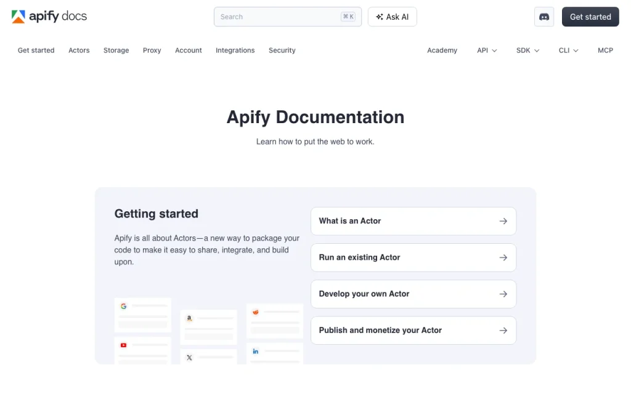The image size is (631, 394).
Task: Open the Actors nav item
Action: click(x=79, y=50)
